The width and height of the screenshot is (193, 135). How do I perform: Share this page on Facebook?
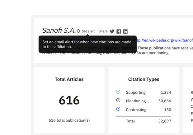pyautogui.click(x=119, y=31)
